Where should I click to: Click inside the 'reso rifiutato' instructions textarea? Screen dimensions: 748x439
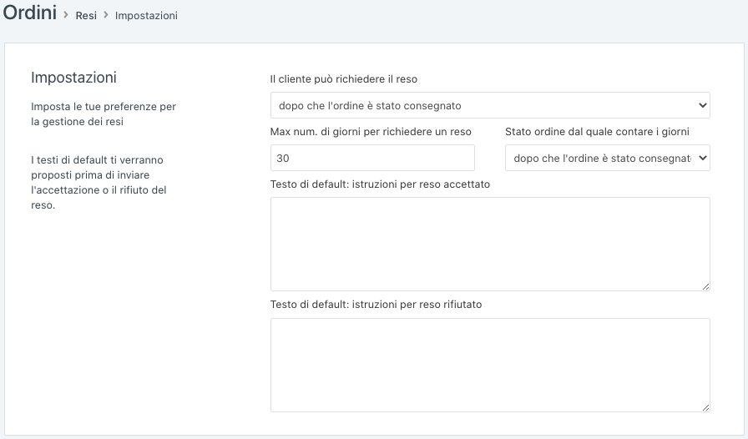[489, 365]
